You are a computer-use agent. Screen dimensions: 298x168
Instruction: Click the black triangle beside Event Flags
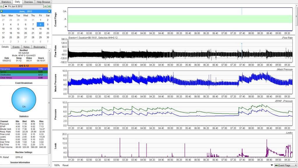[x=272, y=165]
